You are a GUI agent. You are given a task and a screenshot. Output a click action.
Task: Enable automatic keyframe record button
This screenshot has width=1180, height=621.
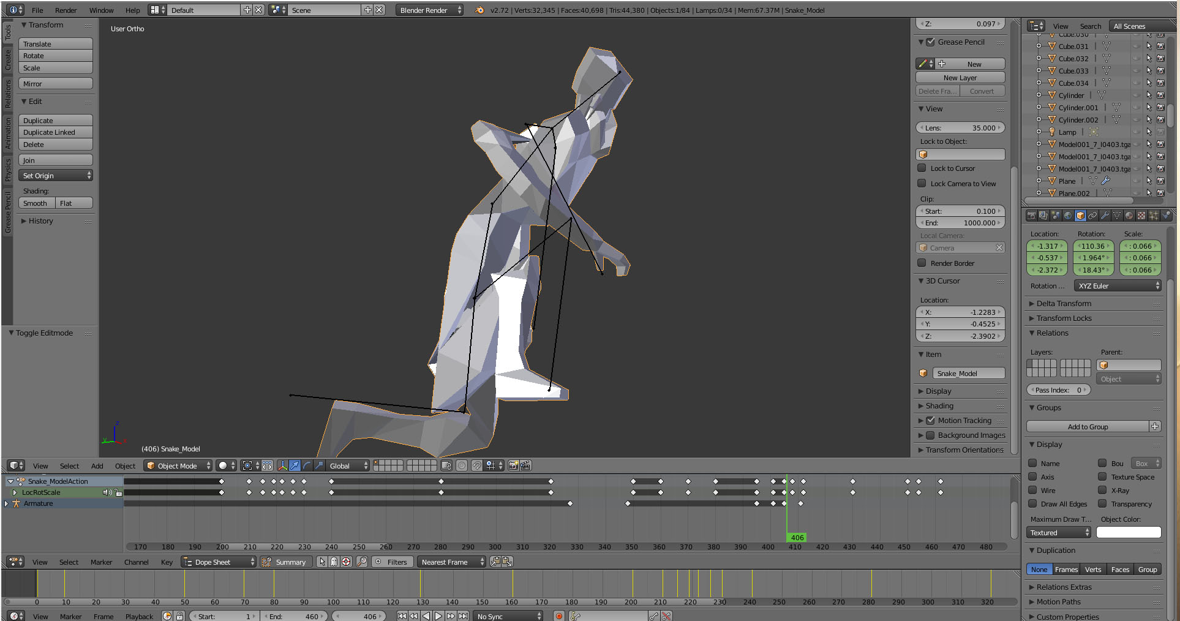pyautogui.click(x=558, y=616)
